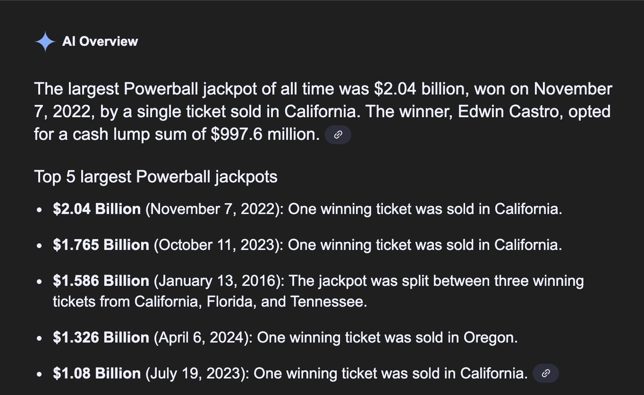This screenshot has height=395, width=644.
Task: Select the bold $1.586 Billion list entry
Action: pos(100,281)
